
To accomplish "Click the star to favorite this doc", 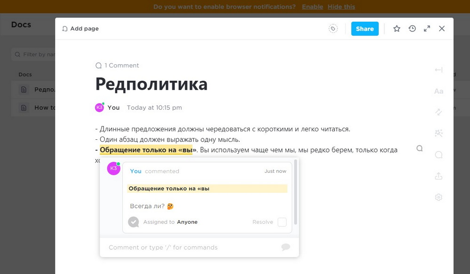I will point(397,29).
